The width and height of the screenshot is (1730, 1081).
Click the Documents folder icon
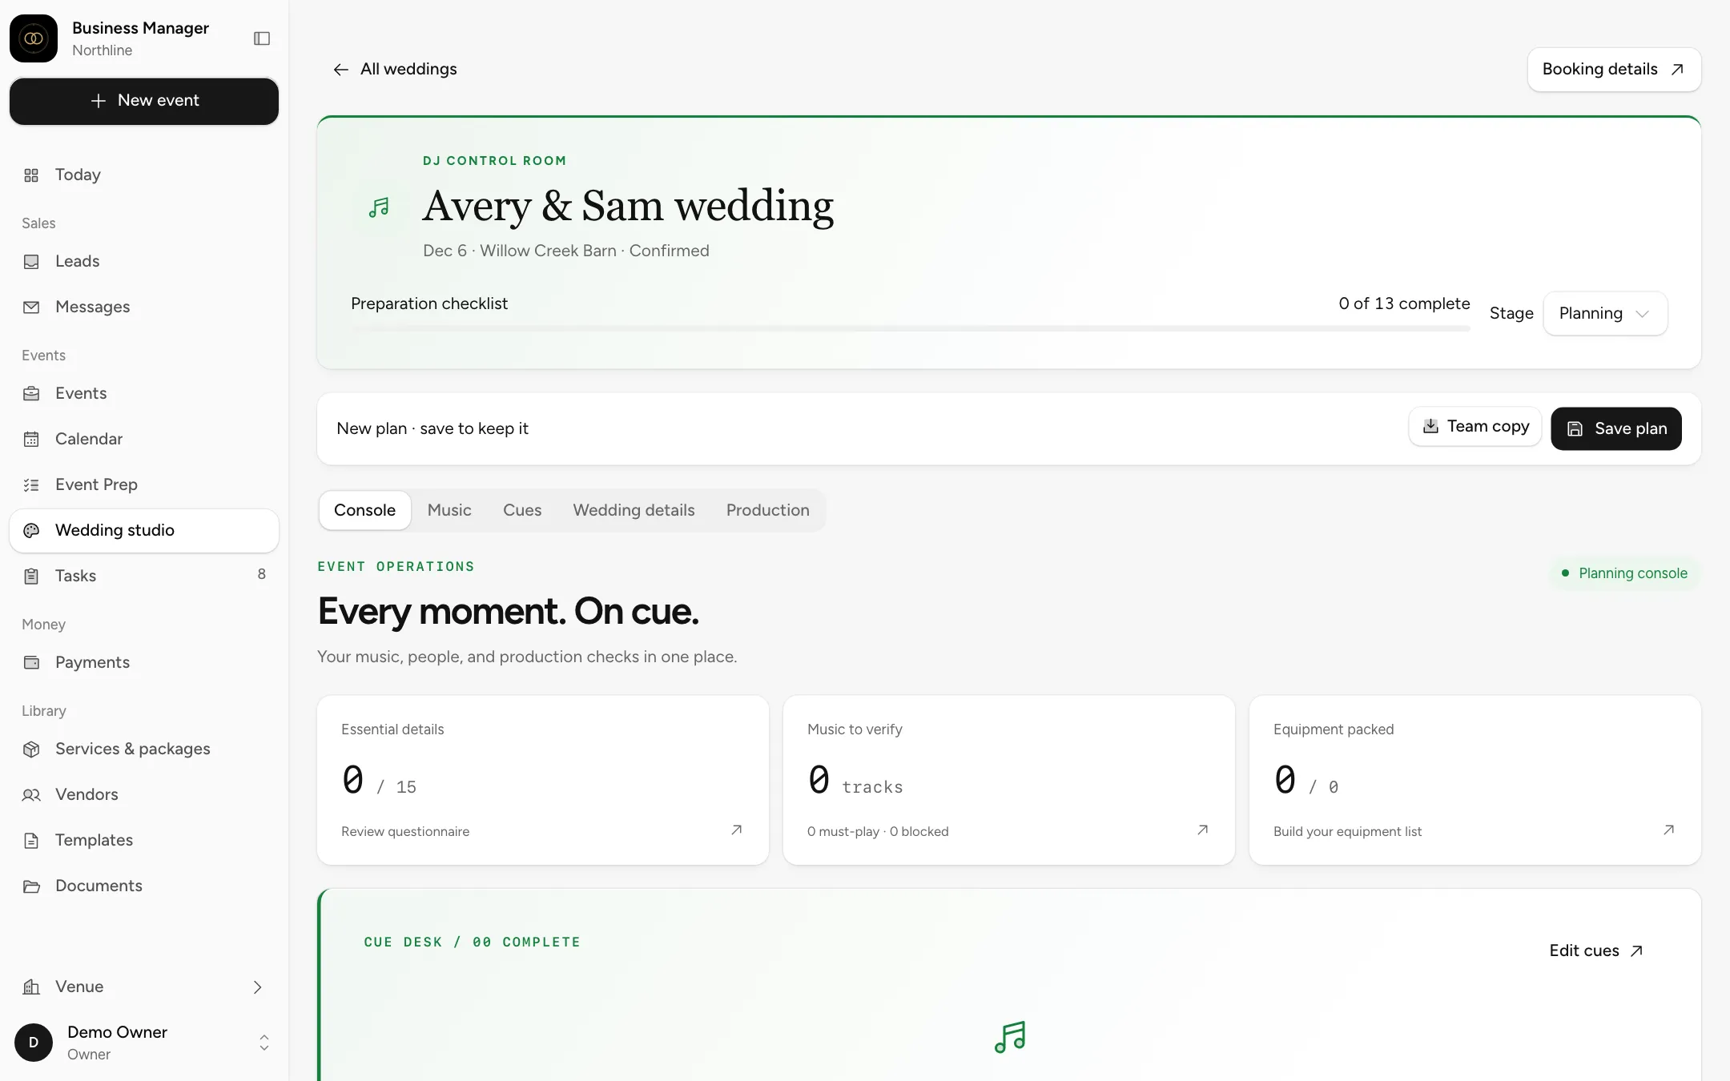click(x=31, y=886)
